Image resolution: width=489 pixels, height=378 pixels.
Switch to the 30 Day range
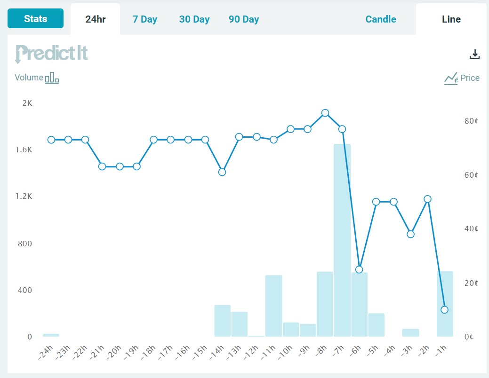click(194, 19)
